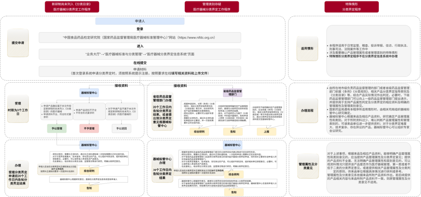Image resolution: width=421 pixels, height=197 pixels.
Task: Click the '业务大厅' navigation path box
Action: (140, 54)
